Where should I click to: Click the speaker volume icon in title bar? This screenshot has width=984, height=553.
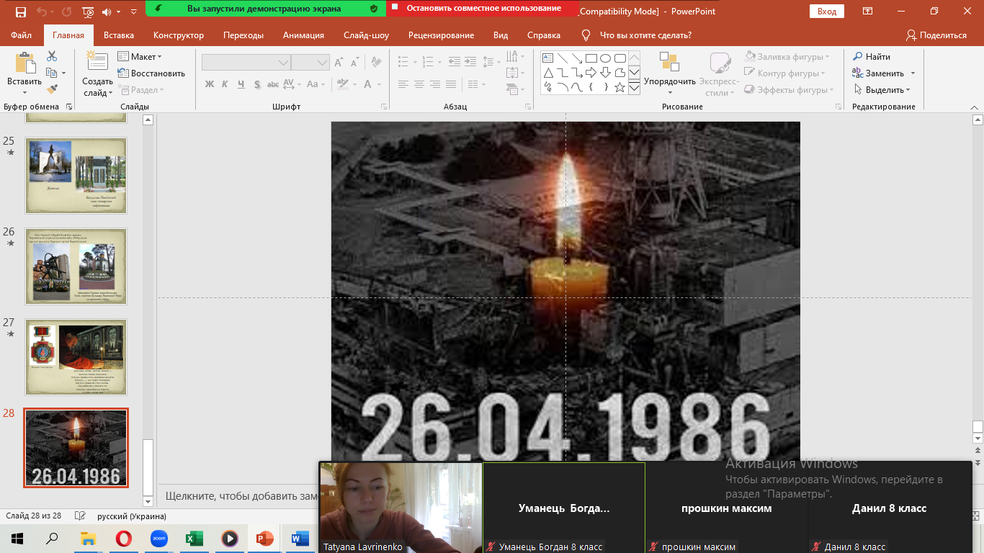[x=107, y=12]
